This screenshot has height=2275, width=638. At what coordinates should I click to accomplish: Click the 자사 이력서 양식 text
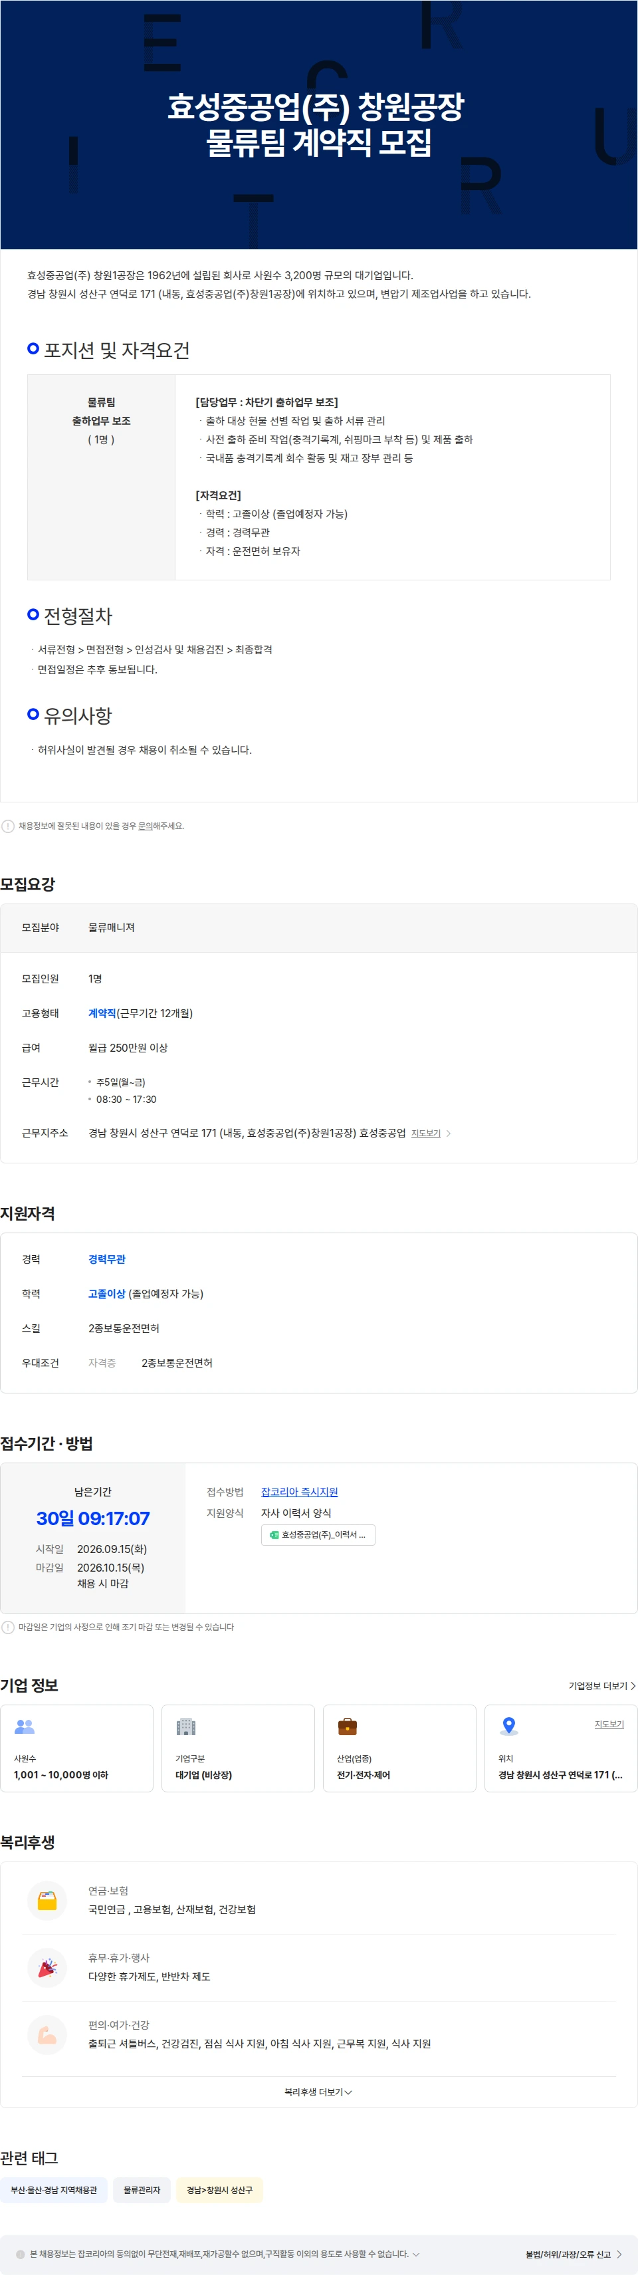(296, 1513)
